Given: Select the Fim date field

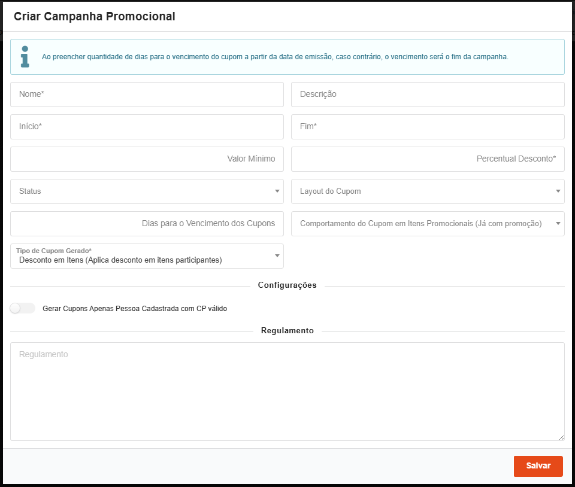Looking at the screenshot, I should [428, 127].
